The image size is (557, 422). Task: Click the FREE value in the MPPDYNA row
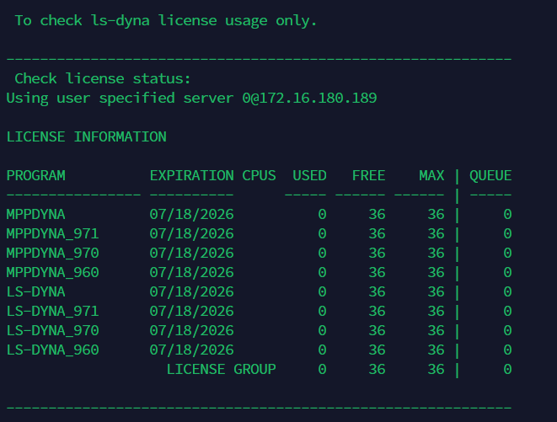tap(377, 214)
